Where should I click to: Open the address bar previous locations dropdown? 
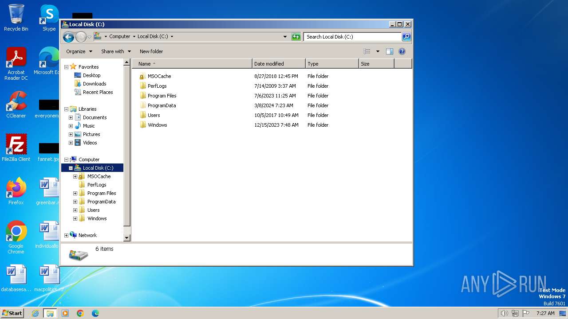click(x=285, y=37)
